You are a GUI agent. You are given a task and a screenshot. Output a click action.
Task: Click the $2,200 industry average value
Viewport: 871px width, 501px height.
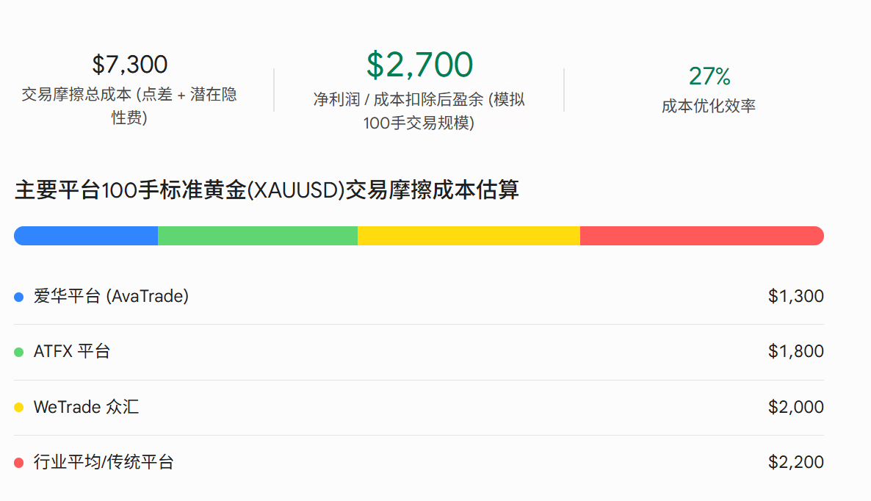click(795, 461)
